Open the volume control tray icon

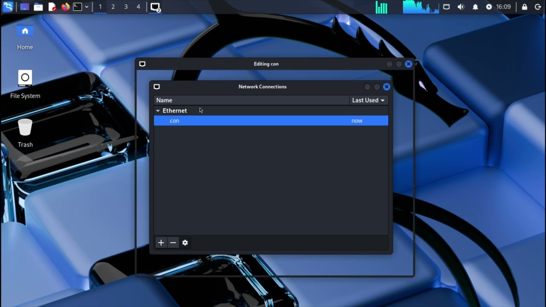(461, 7)
